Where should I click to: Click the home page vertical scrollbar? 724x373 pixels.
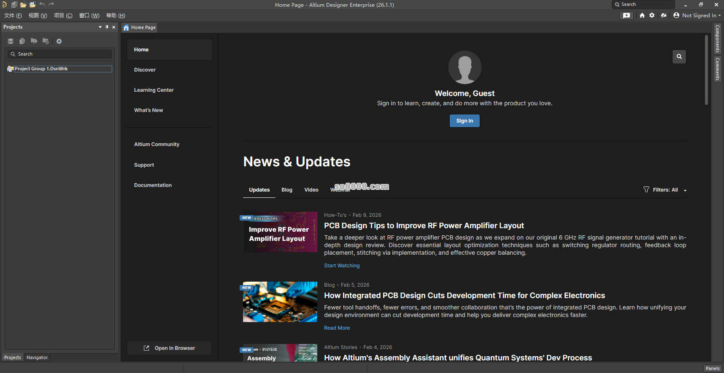(706, 70)
